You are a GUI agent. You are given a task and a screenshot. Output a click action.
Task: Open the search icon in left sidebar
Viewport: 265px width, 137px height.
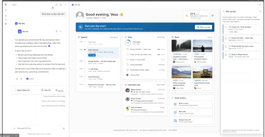(x=6, y=20)
